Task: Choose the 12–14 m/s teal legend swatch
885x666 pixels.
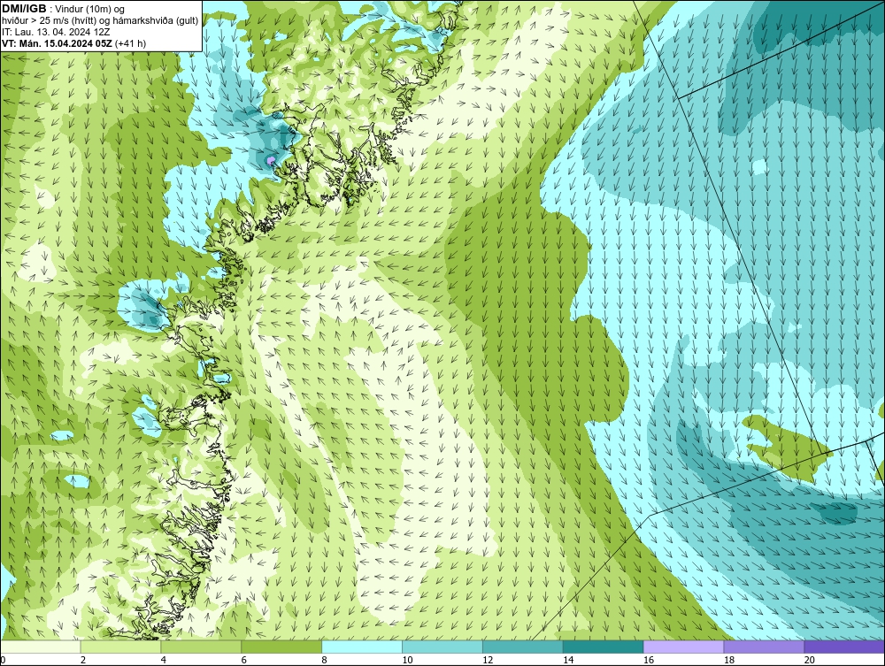Action: coord(523,647)
